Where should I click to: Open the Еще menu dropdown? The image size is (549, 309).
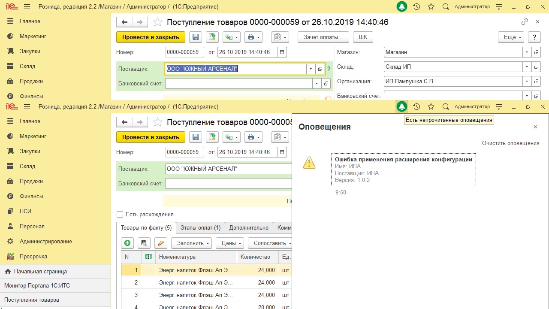(x=511, y=37)
